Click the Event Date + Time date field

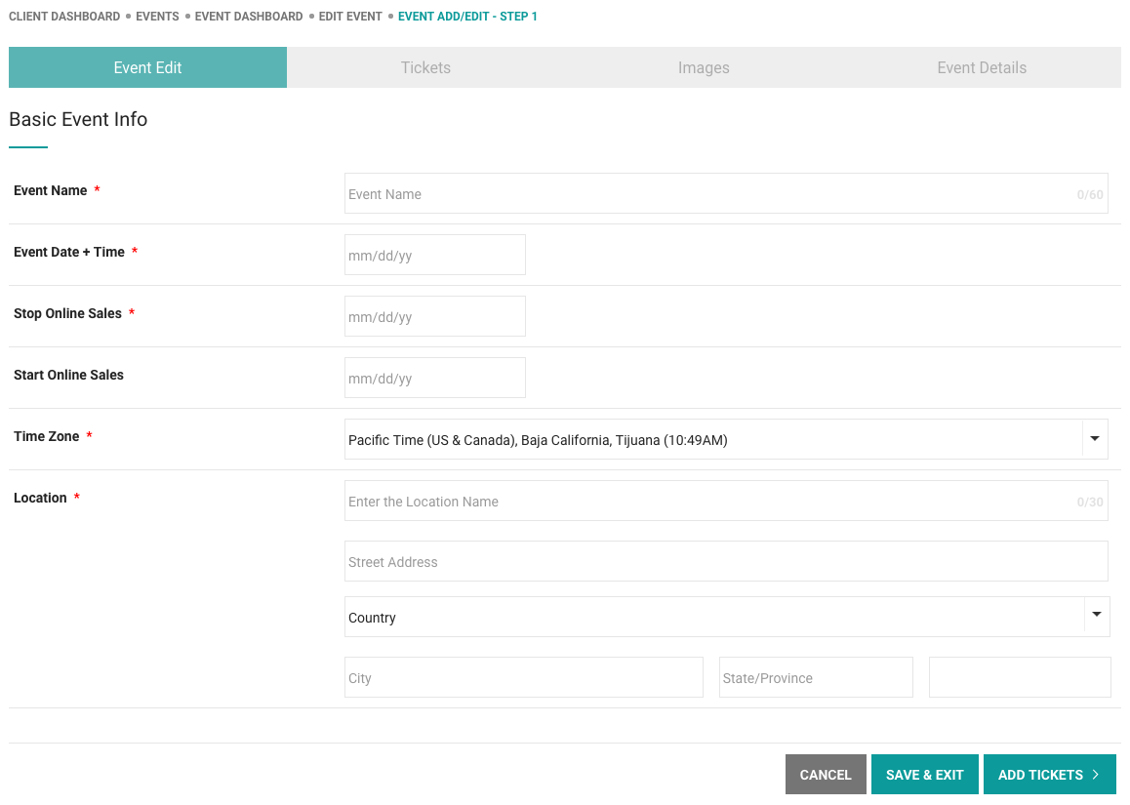click(434, 255)
